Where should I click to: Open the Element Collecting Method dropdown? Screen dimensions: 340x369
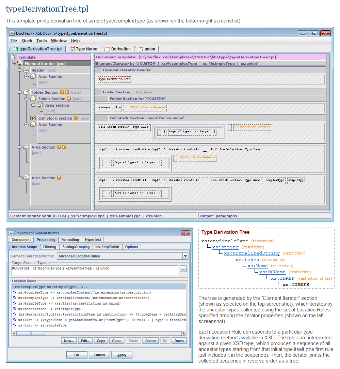(185, 256)
